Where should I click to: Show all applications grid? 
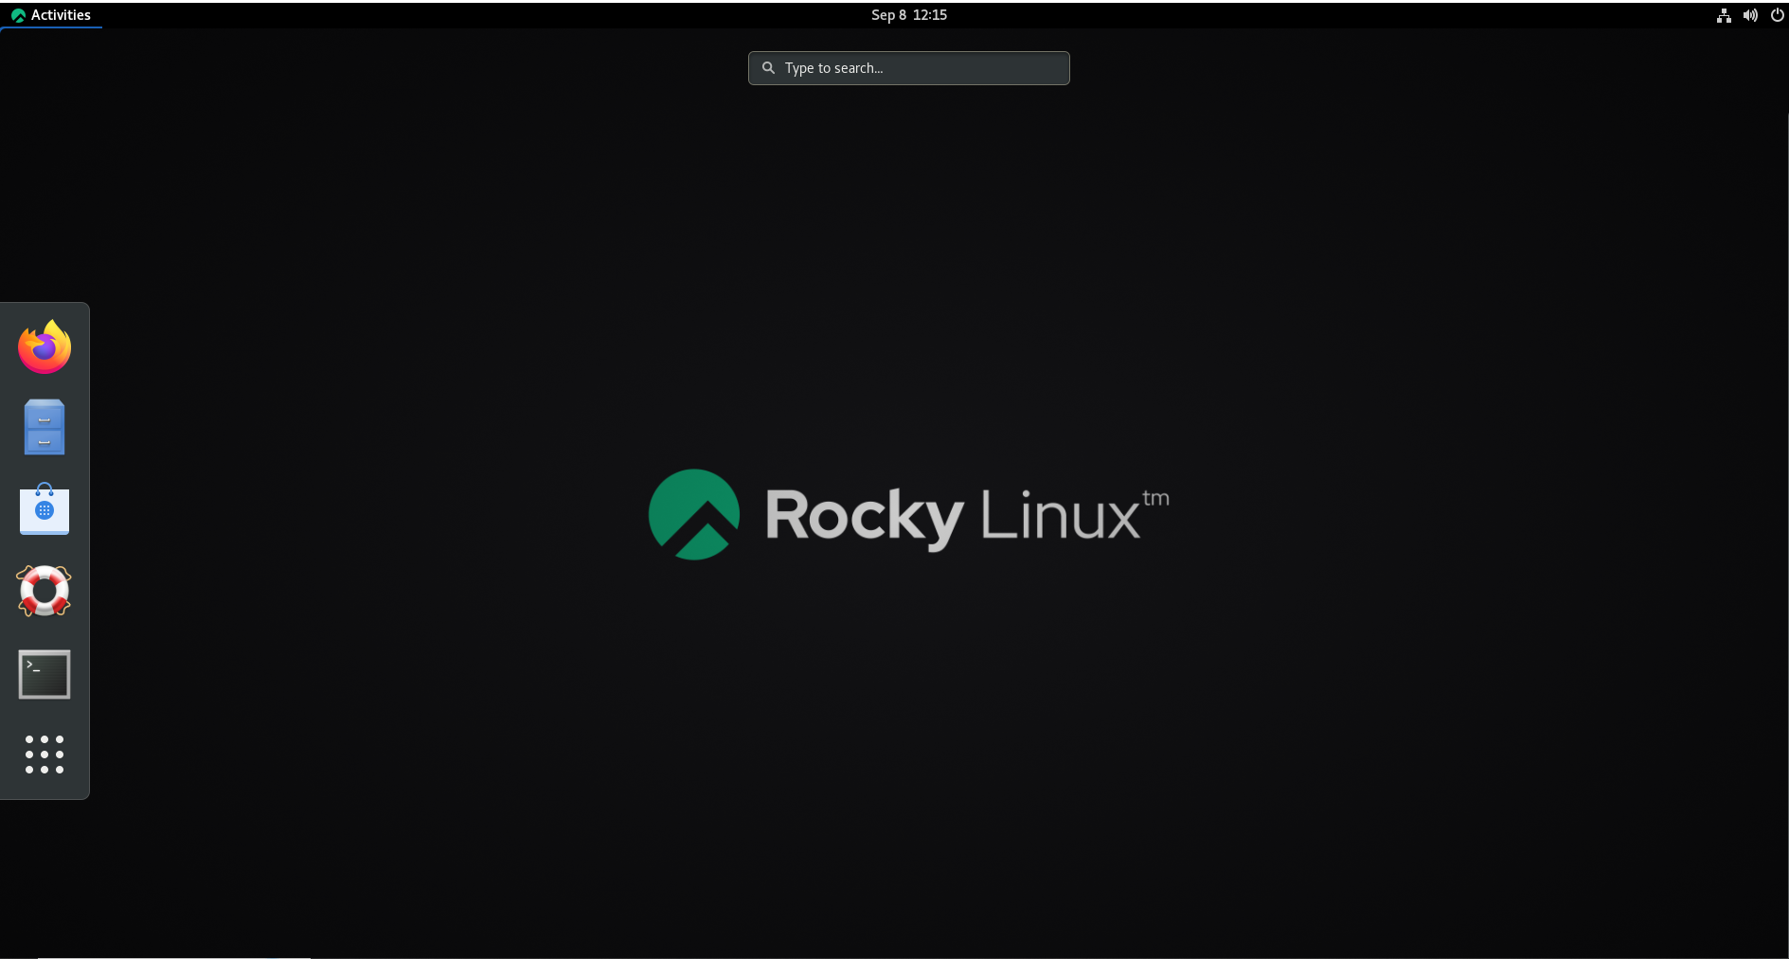[45, 755]
